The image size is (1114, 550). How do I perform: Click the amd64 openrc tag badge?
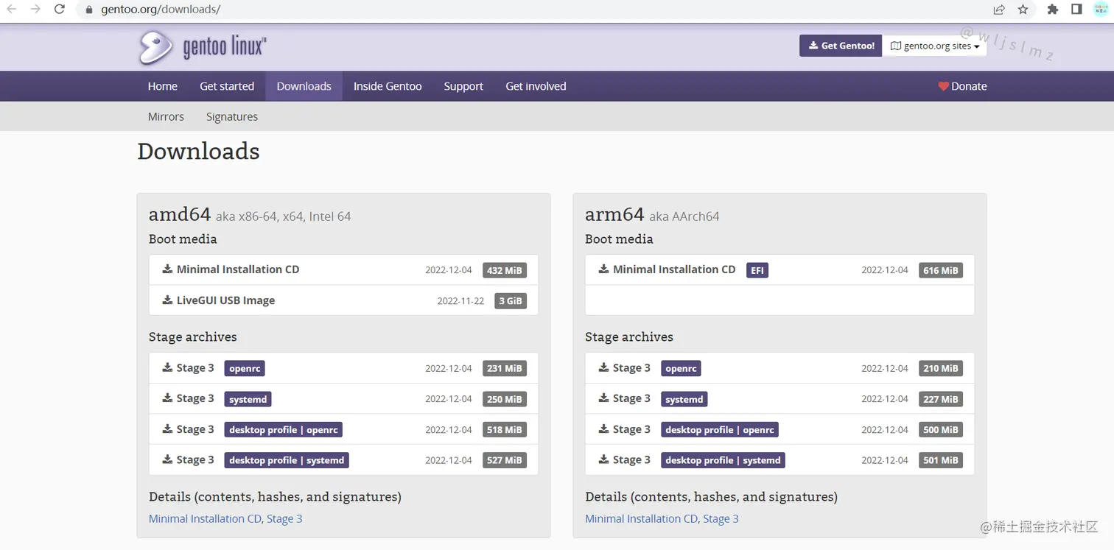pyautogui.click(x=245, y=368)
